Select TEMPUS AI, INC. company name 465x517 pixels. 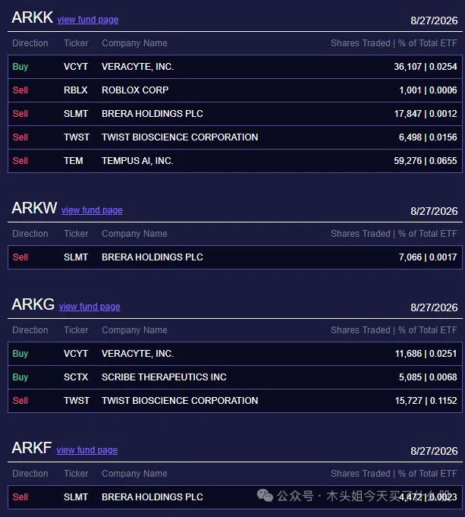tap(137, 161)
